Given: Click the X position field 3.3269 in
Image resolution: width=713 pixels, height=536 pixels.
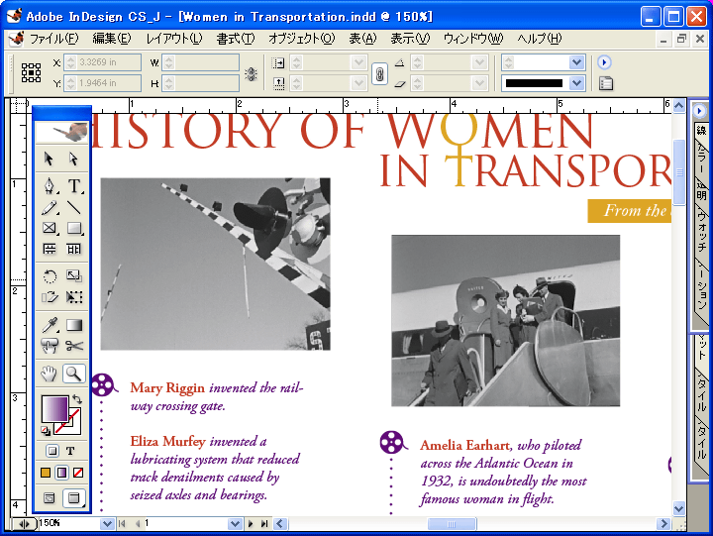Looking at the screenshot, I should (x=102, y=62).
